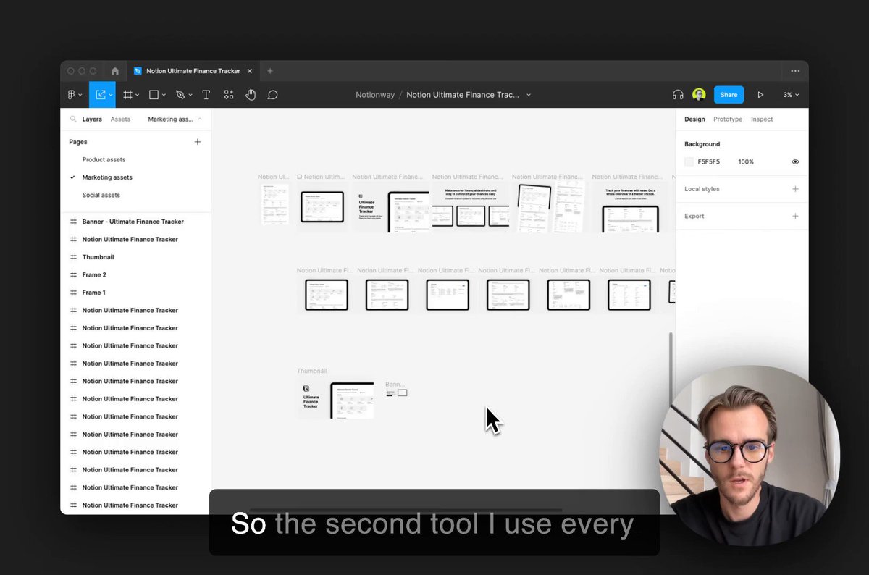This screenshot has height=575, width=869.
Task: Expand the Move tool options chevron
Action: [x=111, y=96]
